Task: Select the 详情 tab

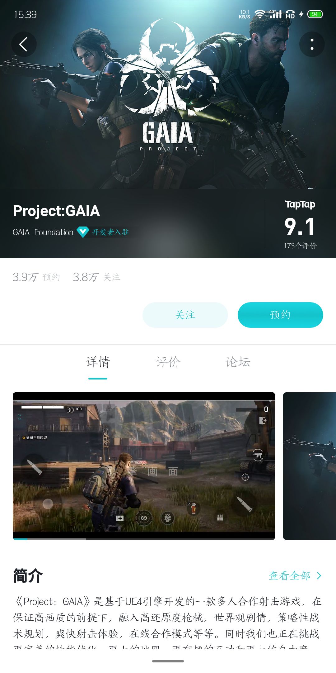Action: (x=98, y=362)
